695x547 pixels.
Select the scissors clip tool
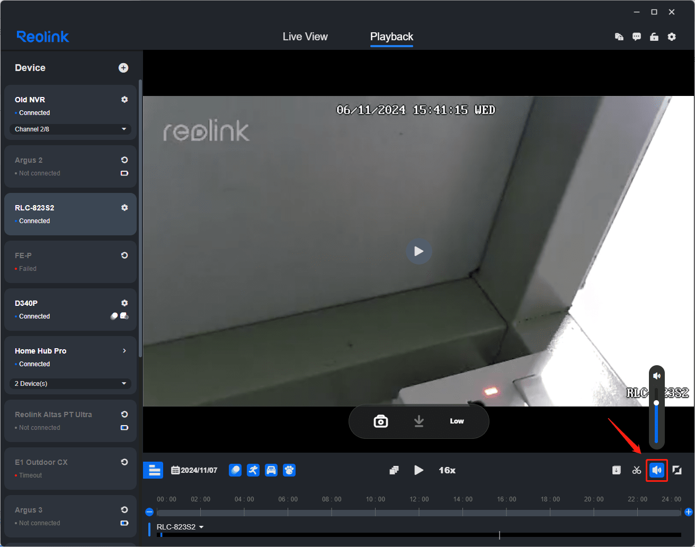coord(637,470)
